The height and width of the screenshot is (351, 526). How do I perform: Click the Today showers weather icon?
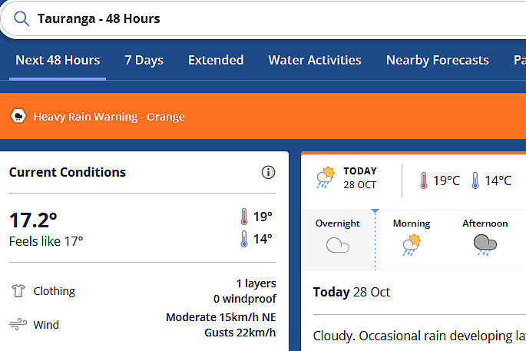(326, 177)
